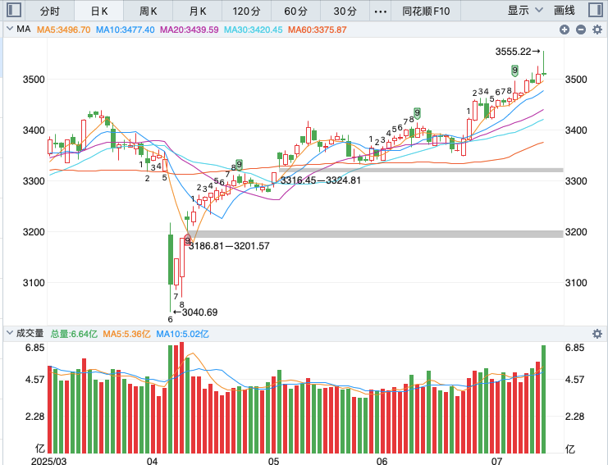The height and width of the screenshot is (465, 608).
Task: Select the tallest green volume bar in July
Action: point(544,399)
